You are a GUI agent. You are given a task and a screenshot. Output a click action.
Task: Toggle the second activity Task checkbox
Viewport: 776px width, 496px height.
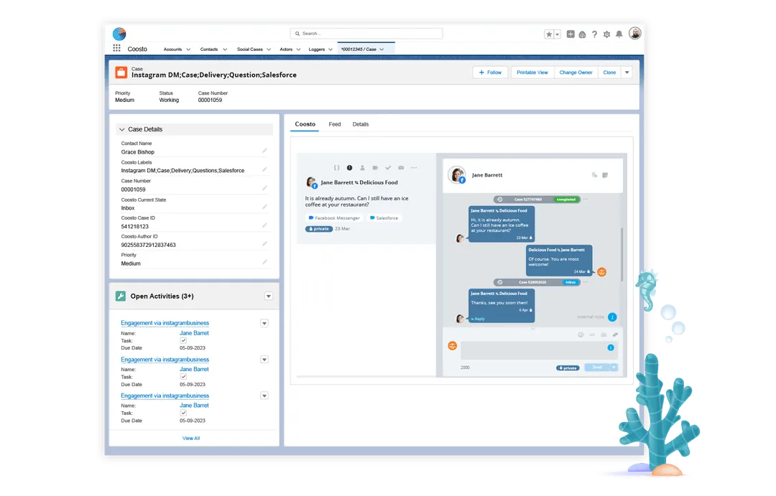(x=183, y=377)
